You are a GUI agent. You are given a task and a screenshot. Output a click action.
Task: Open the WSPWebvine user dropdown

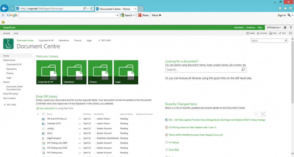pyautogui.click(x=274, y=27)
